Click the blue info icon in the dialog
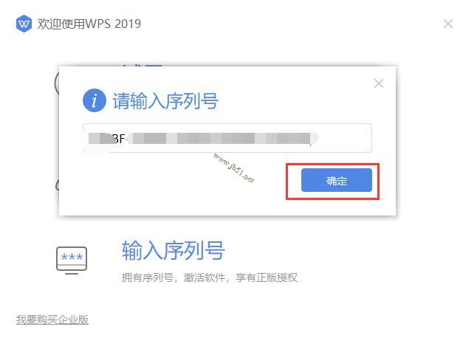The image size is (463, 338). [x=95, y=100]
